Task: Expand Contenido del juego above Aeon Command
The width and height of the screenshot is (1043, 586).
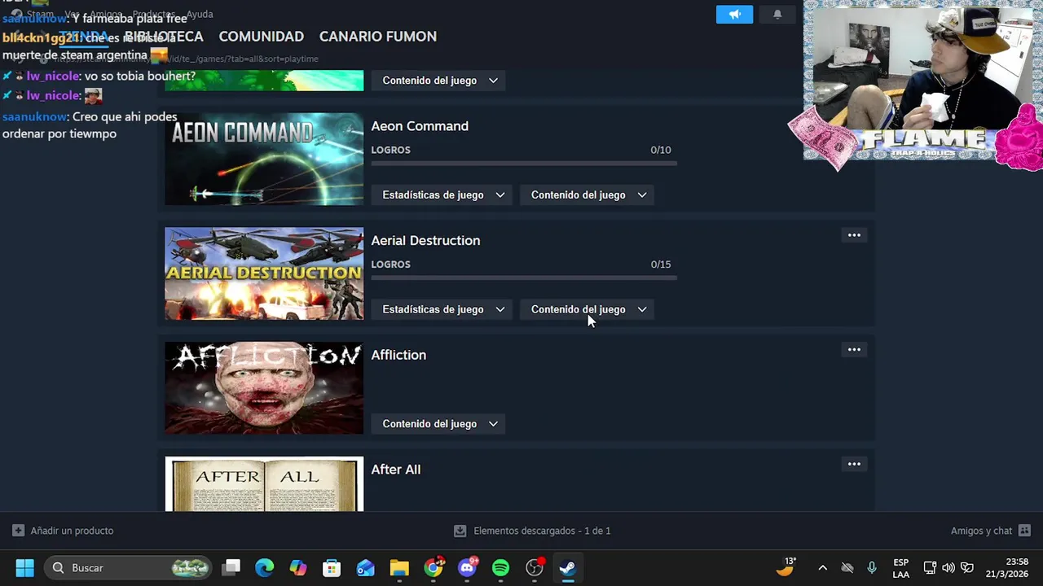Action: click(440, 81)
